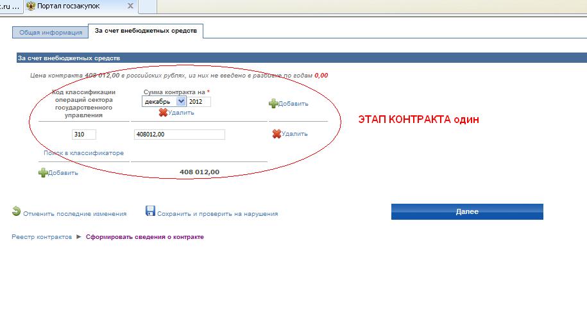Click the Сформировать сведения о контракте breadcrumb
The width and height of the screenshot is (587, 328).
pyautogui.click(x=144, y=237)
